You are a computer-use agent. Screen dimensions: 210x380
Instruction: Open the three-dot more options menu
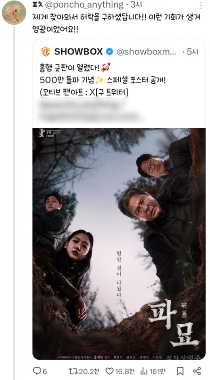(201, 5)
